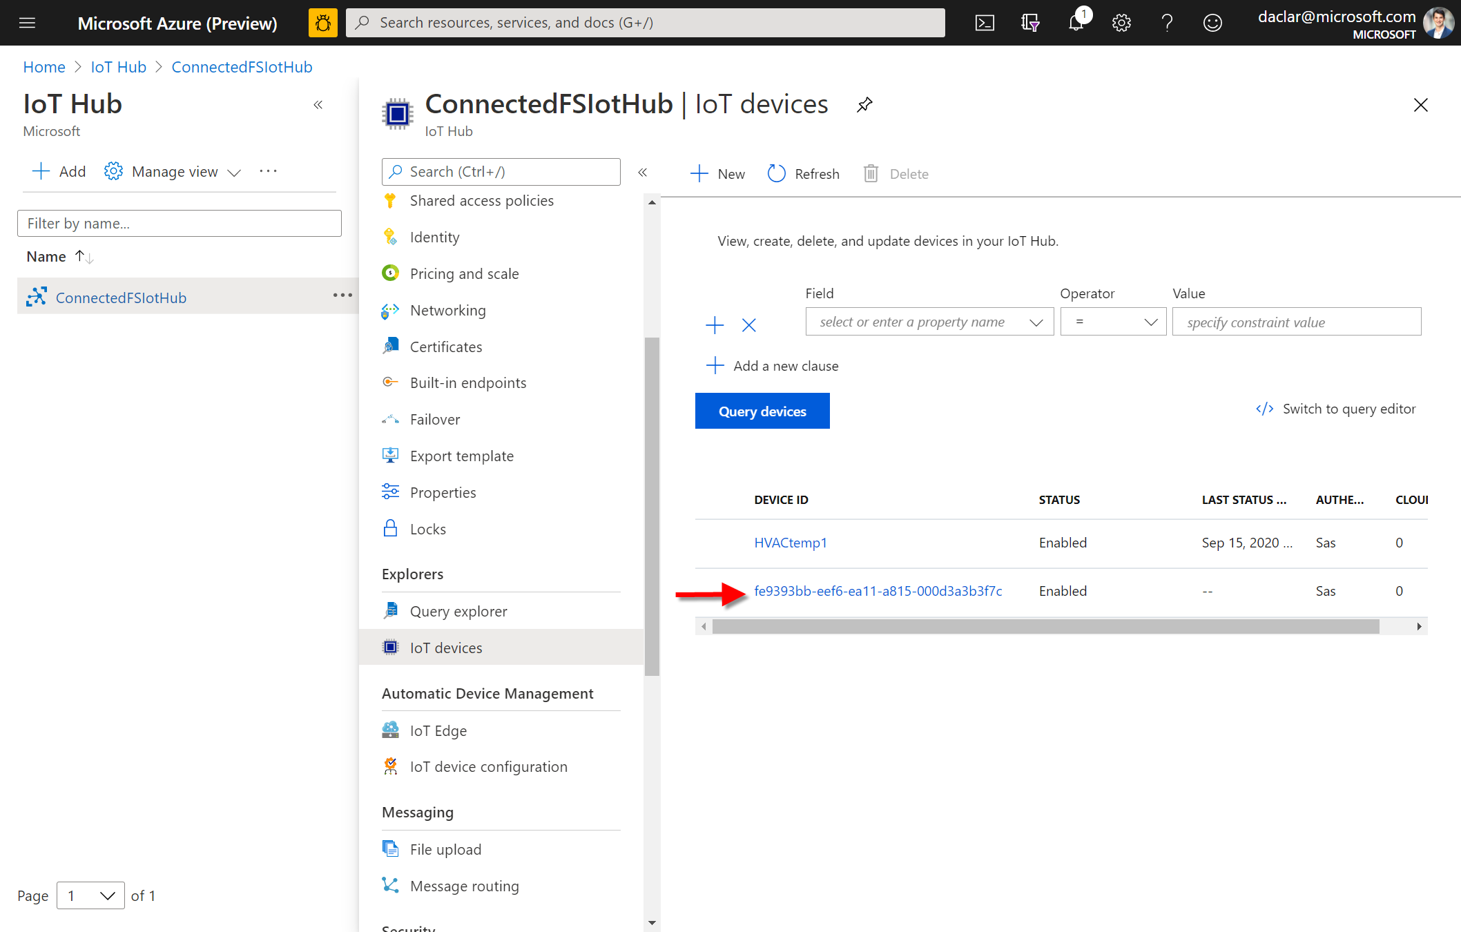1461x932 pixels.
Task: Open the HVACtemp1 device link
Action: click(790, 542)
